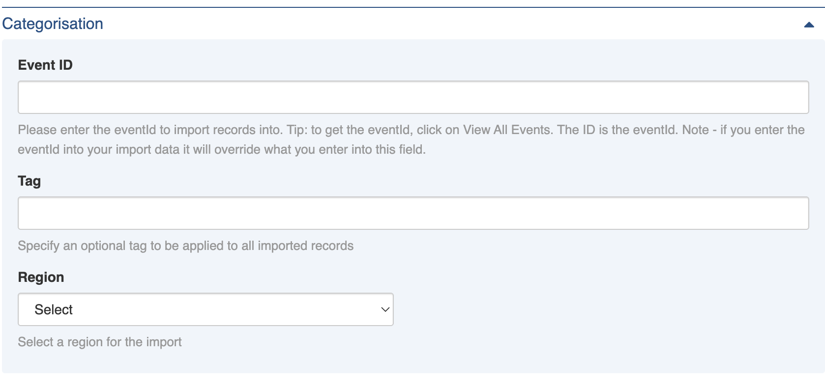Click 'The ID is the eventId' sentence
Viewport: 825px width, 385px height.
(x=617, y=130)
